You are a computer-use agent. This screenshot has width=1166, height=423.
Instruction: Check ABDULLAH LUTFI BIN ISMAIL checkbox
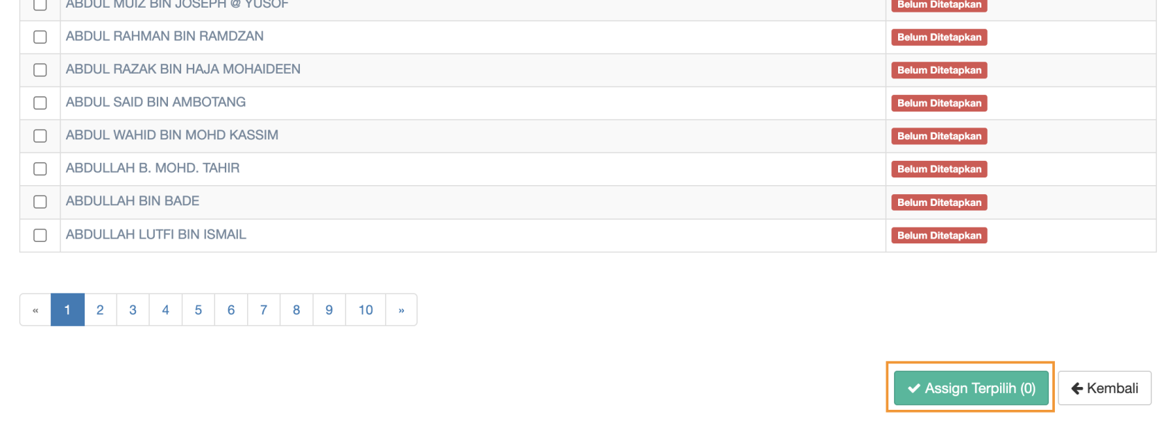point(40,235)
